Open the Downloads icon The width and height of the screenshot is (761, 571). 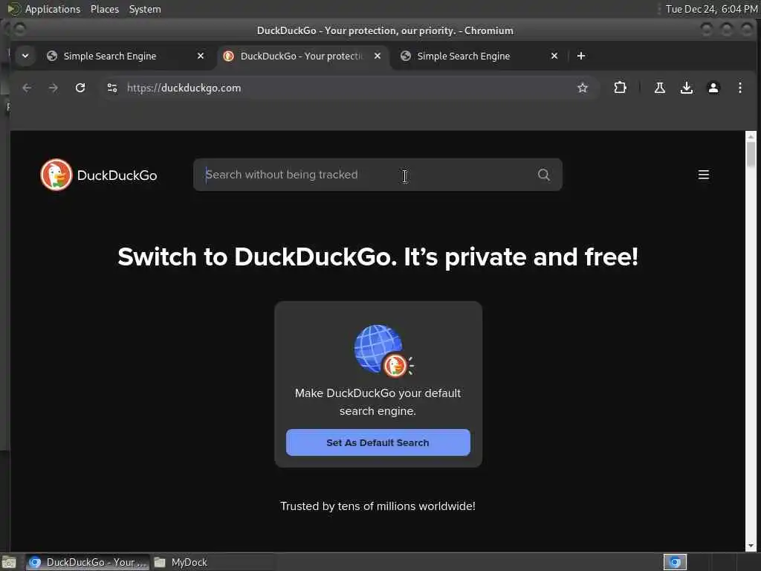[x=686, y=88]
